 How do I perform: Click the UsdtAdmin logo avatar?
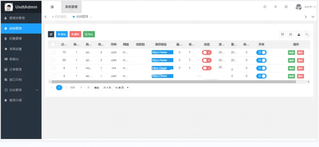click(8, 7)
